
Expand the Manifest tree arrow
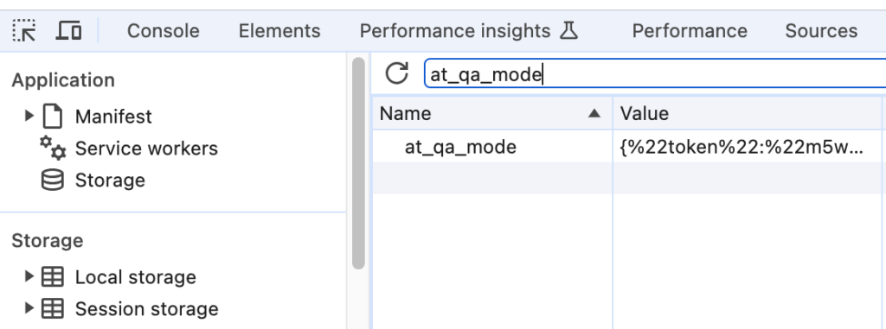tap(29, 117)
